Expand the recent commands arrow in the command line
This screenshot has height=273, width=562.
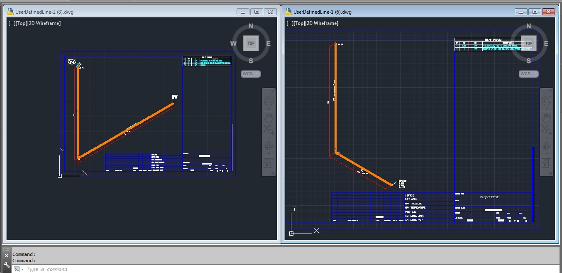(x=22, y=270)
